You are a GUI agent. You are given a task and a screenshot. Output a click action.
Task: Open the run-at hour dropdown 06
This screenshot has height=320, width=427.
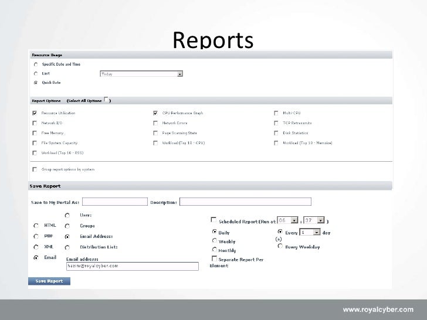[288, 220]
